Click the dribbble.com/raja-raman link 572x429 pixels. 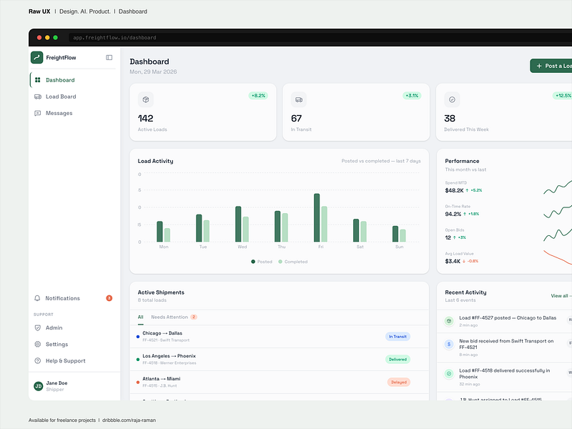(x=129, y=420)
